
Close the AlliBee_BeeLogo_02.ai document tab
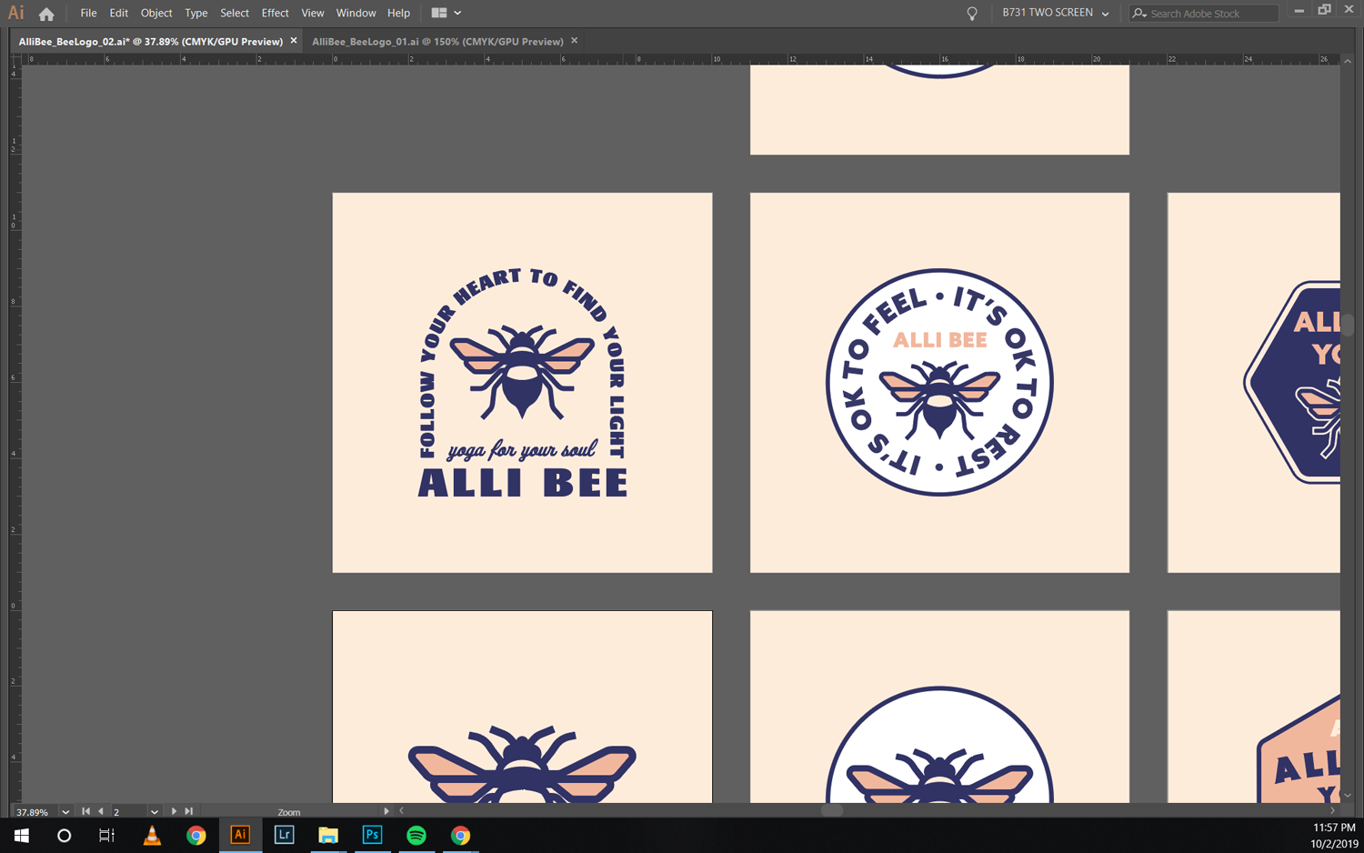tap(294, 41)
